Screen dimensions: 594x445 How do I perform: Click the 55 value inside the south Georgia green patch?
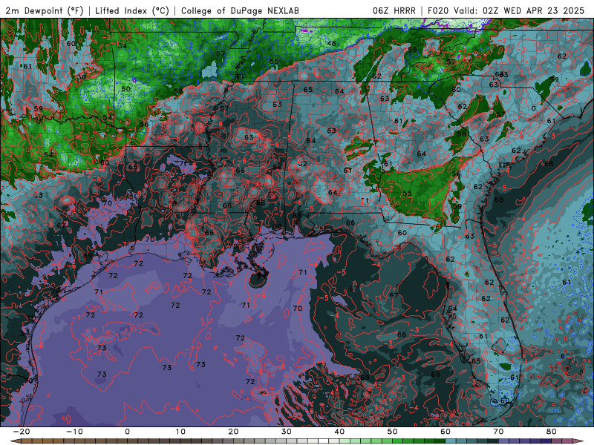[x=407, y=194]
